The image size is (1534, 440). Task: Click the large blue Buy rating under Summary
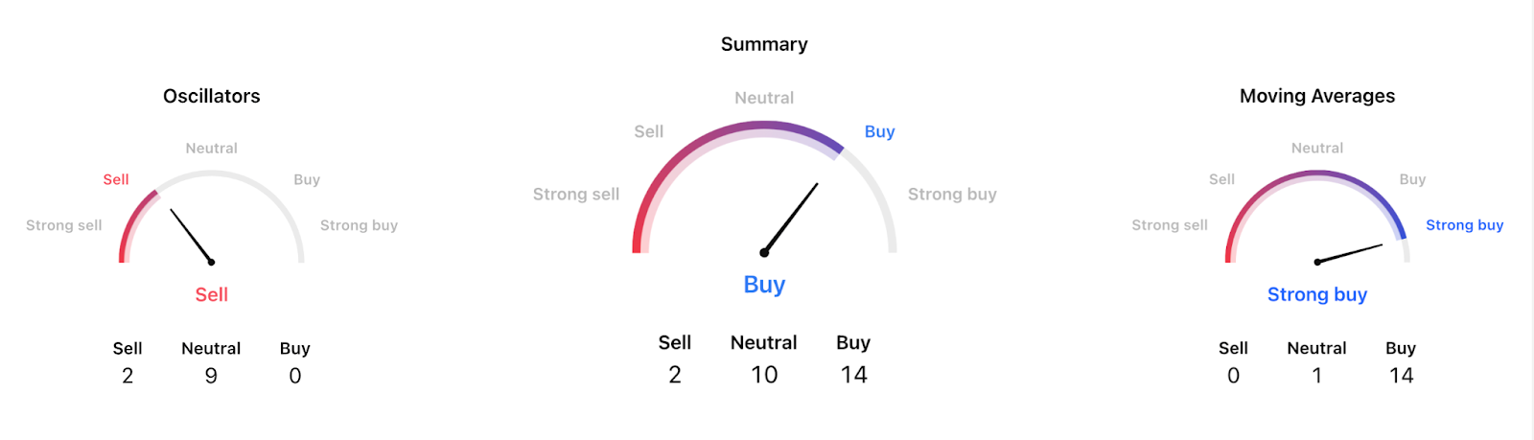coord(764,285)
